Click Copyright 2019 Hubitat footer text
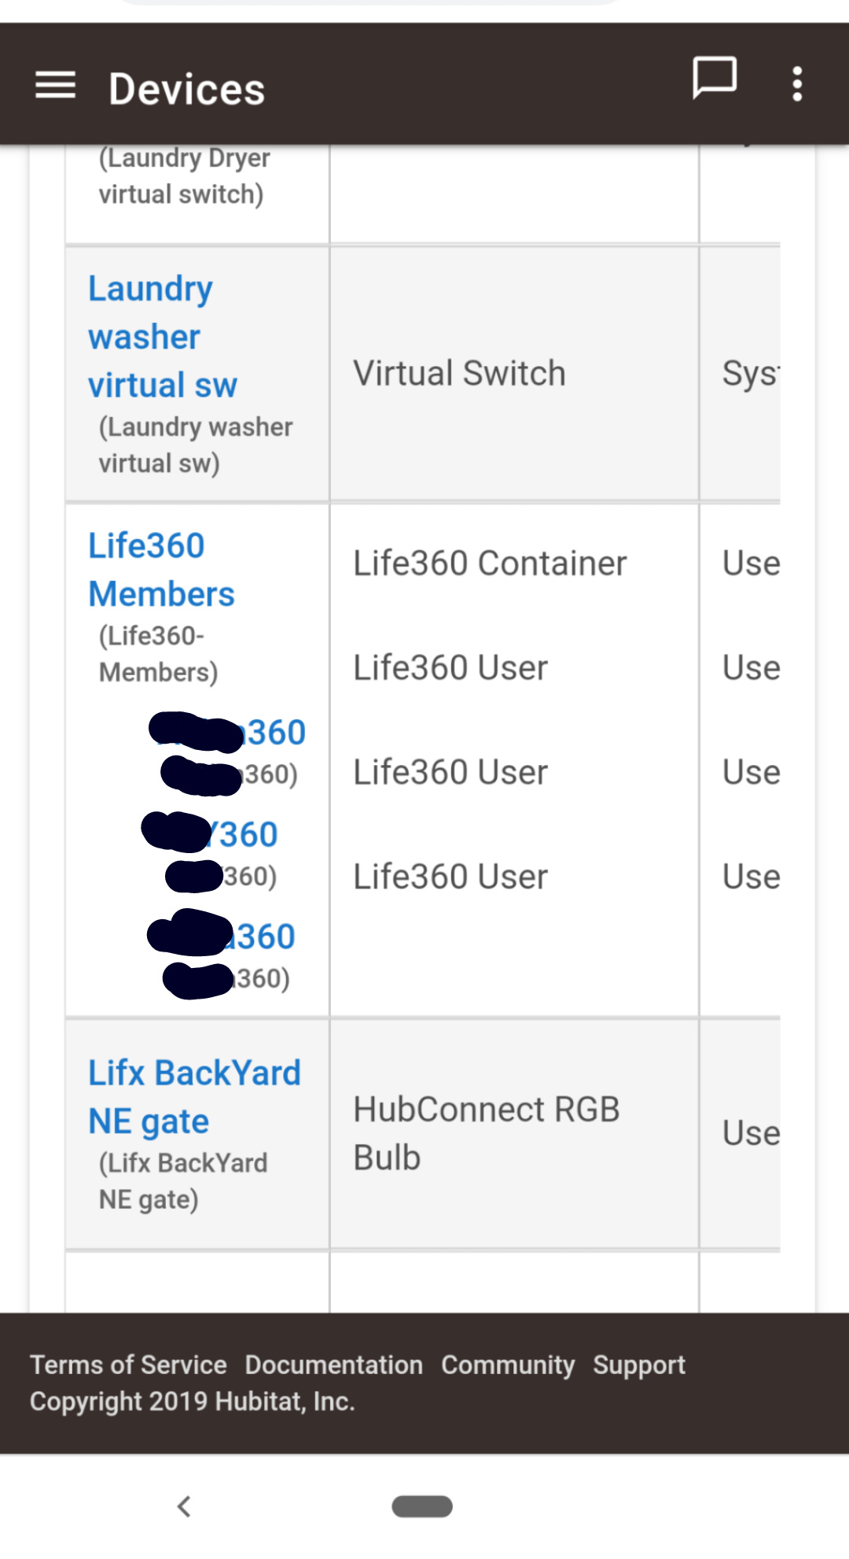849x1559 pixels. [x=193, y=1402]
